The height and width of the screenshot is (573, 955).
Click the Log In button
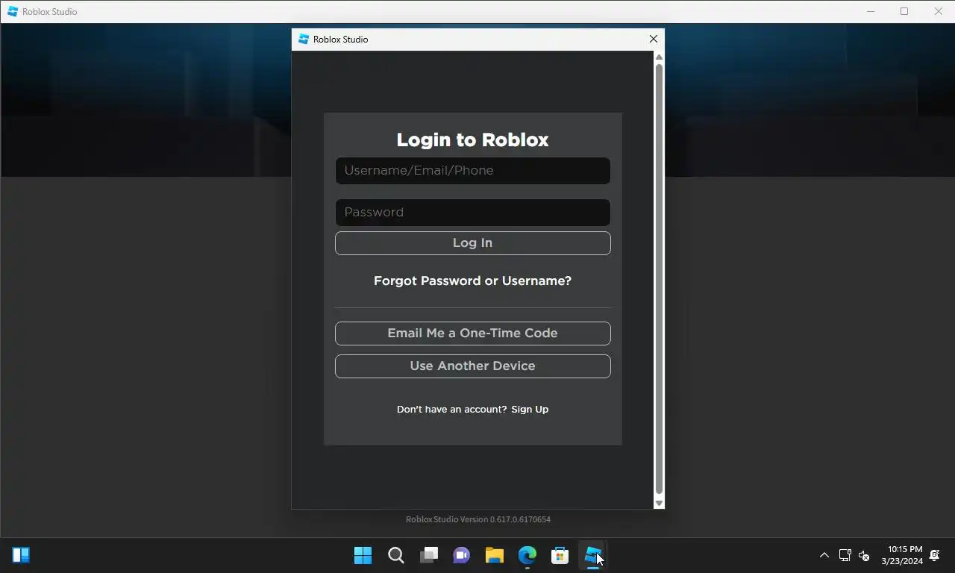click(x=472, y=243)
